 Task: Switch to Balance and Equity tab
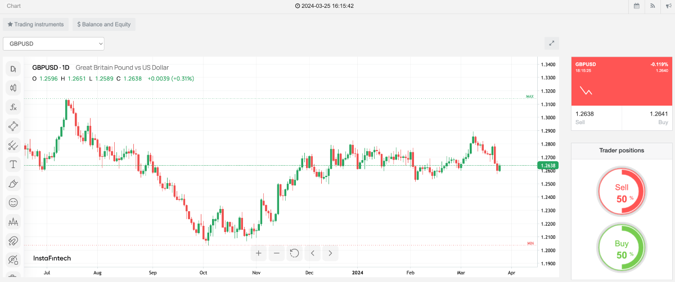104,25
